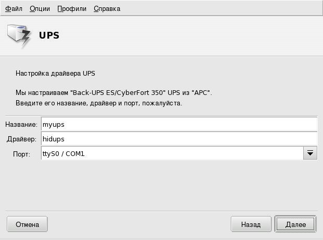Proceed with the Далее button

pyautogui.click(x=295, y=224)
